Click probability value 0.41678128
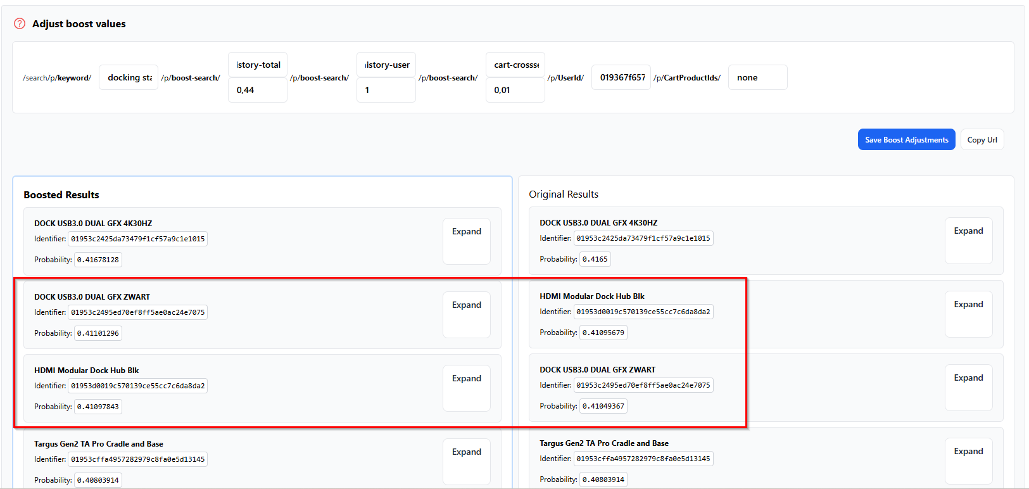 pos(98,260)
